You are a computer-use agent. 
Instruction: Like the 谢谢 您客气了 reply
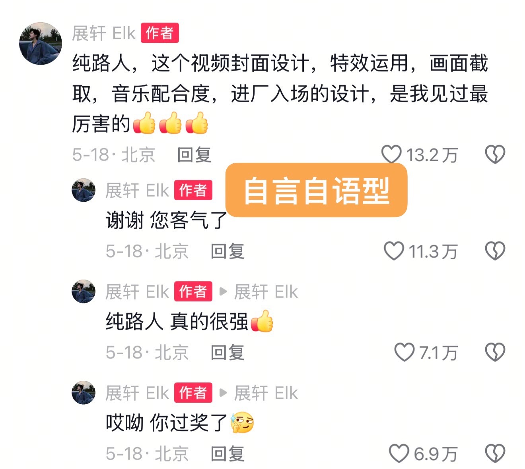click(x=394, y=251)
